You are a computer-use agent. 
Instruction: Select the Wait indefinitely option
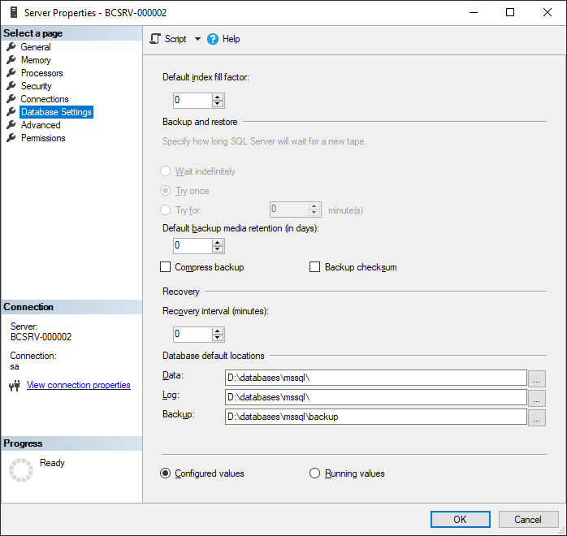(165, 171)
